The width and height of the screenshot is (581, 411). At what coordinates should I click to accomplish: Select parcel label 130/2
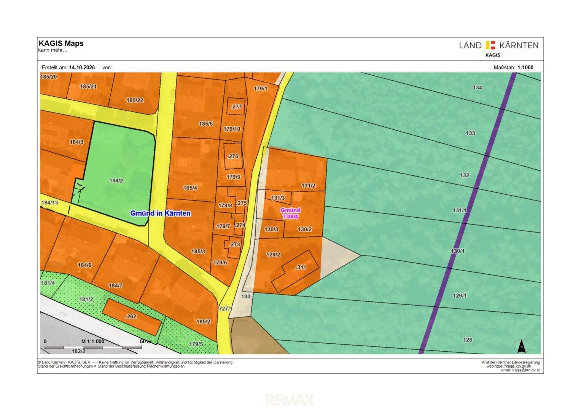click(305, 229)
